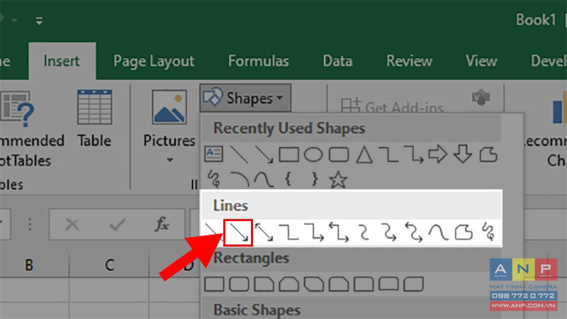Select Snip Same Side Corner Rectangle
Screen dimensions: 567x319
point(289,284)
